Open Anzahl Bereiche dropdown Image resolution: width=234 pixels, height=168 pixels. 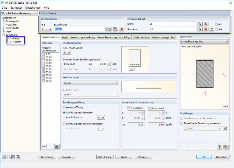click(x=101, y=117)
